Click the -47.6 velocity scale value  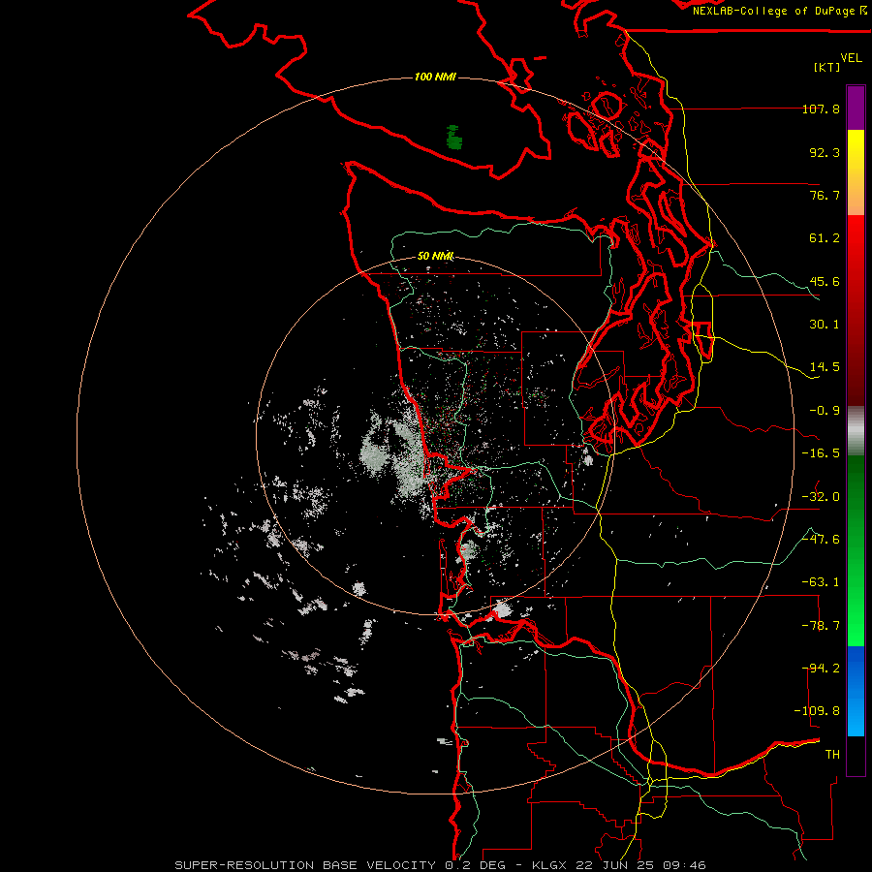pos(821,540)
